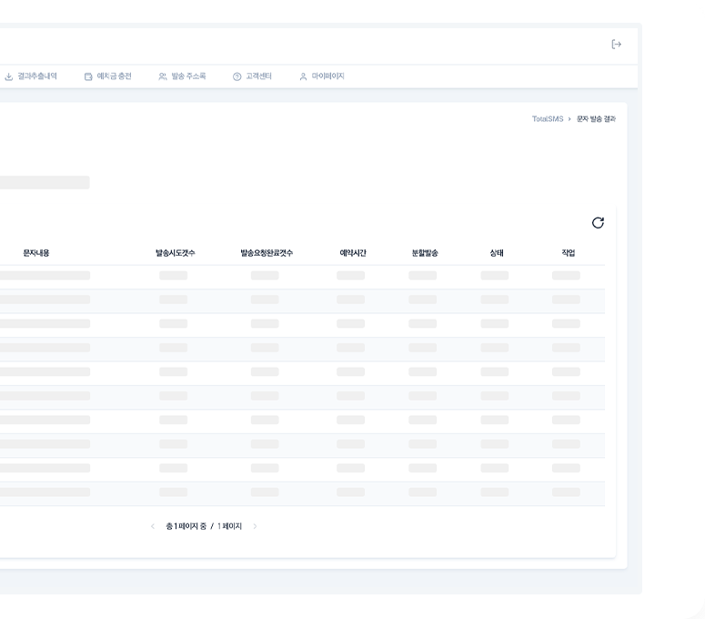Click the 작업 column header
The image size is (705, 619).
(x=568, y=253)
